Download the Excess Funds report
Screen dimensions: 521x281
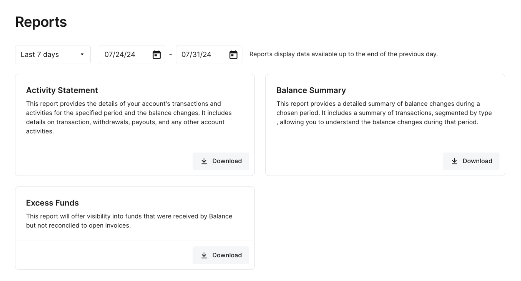coord(221,255)
